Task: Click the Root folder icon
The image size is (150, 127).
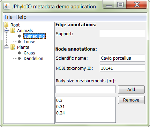Action: click(6, 25)
